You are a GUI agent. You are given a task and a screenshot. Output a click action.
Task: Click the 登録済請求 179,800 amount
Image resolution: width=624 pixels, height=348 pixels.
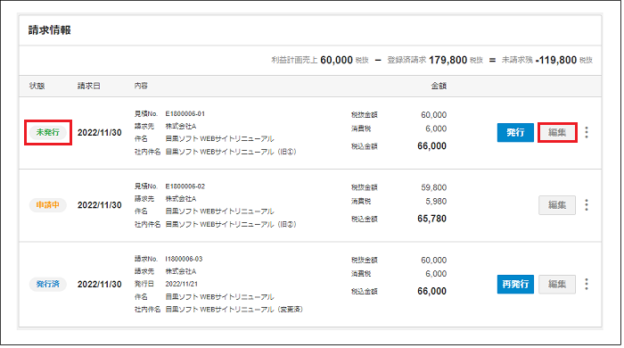pos(447,60)
